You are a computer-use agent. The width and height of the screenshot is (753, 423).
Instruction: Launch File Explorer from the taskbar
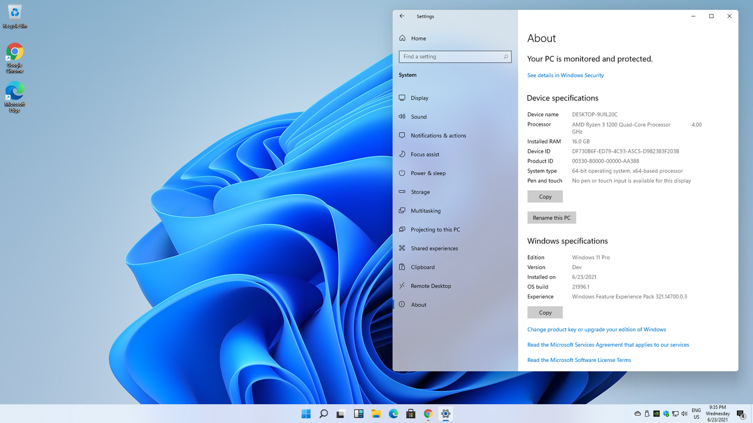376,414
